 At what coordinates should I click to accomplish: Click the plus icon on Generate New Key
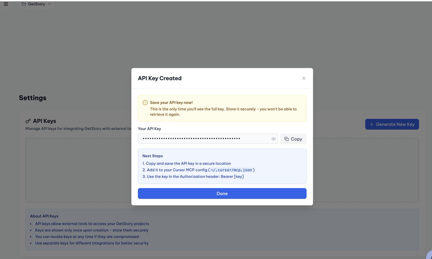372,124
